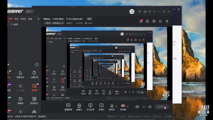Start recording with the video camera icon
213x120 pixels.
coord(137,107)
